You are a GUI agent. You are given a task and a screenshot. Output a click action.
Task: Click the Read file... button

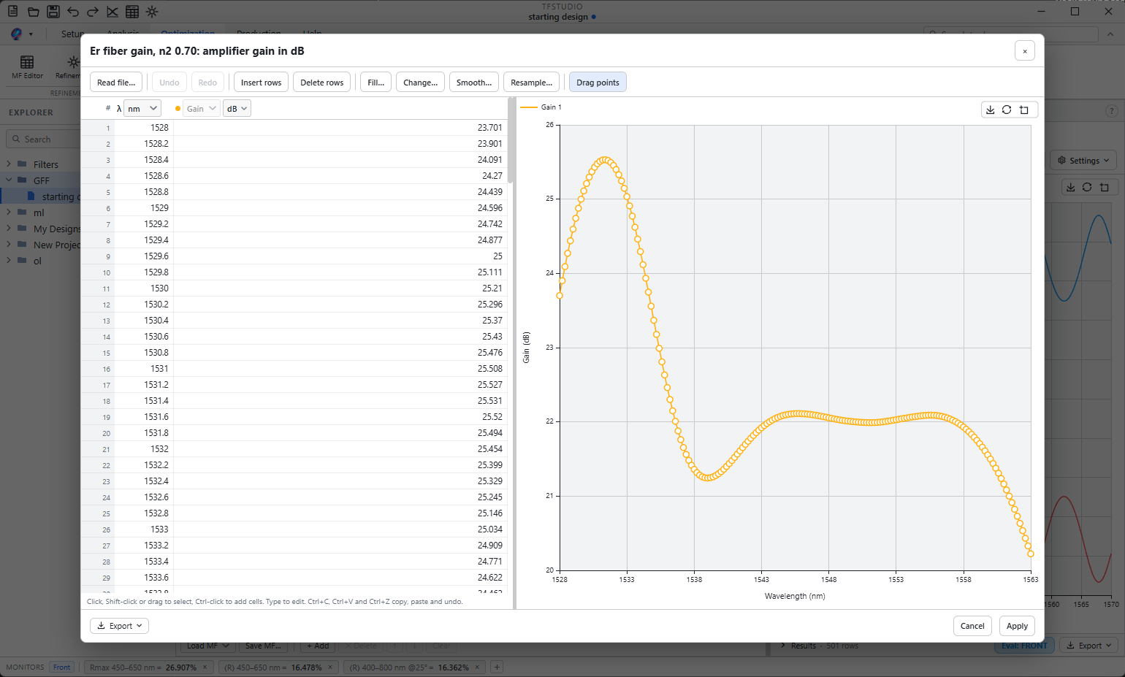point(116,83)
